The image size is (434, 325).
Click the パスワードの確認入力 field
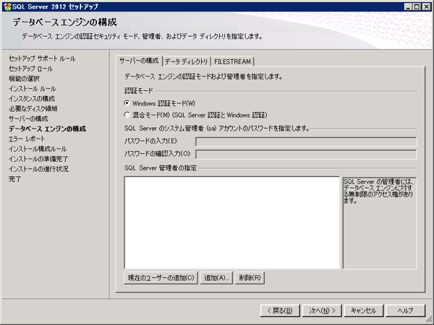(x=306, y=155)
